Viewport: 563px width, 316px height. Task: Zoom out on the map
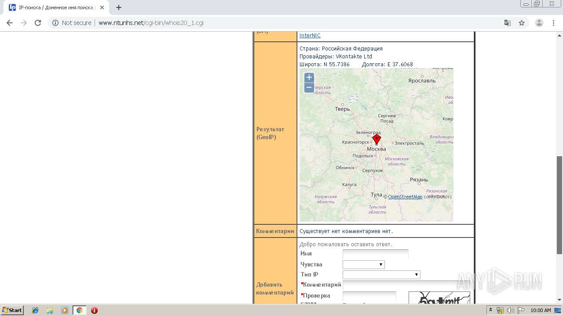[x=309, y=87]
